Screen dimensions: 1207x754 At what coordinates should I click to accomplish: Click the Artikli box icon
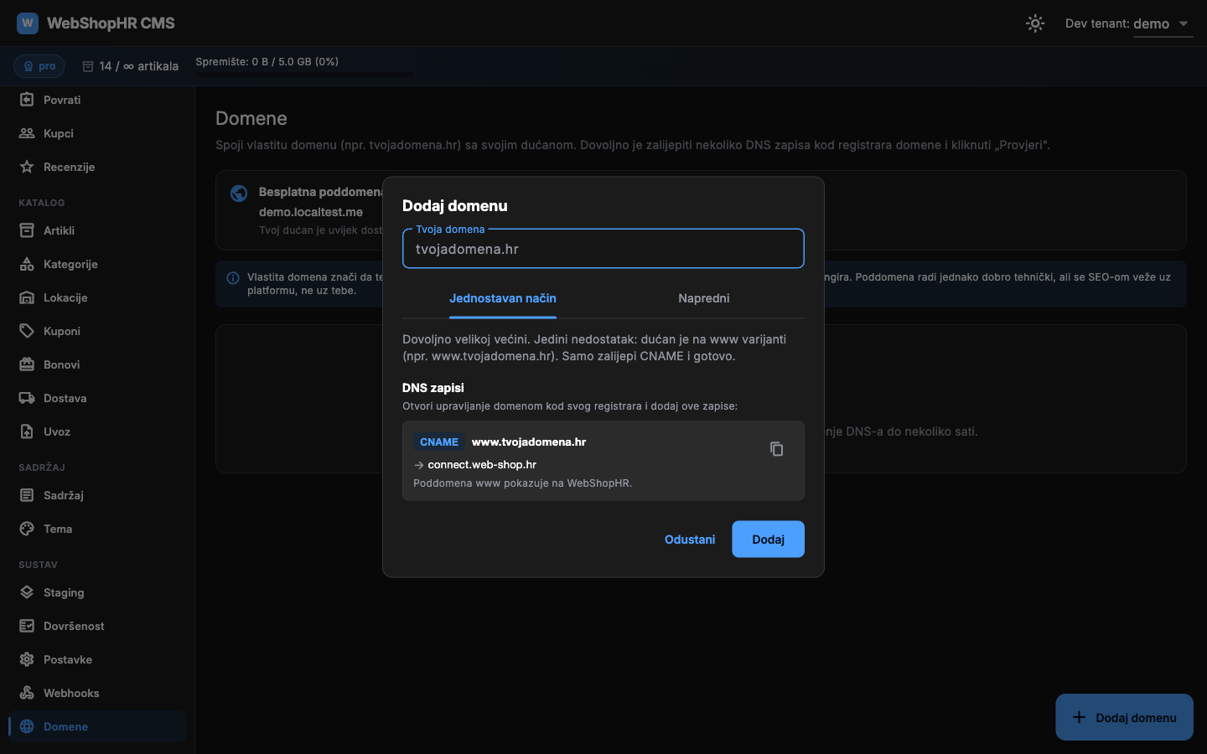(x=27, y=230)
